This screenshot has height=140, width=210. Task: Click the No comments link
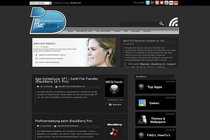(x=46, y=86)
